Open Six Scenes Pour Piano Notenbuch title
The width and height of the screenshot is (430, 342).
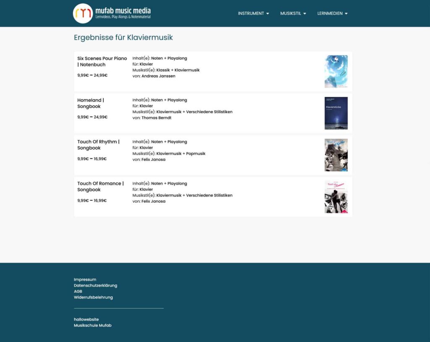102,61
